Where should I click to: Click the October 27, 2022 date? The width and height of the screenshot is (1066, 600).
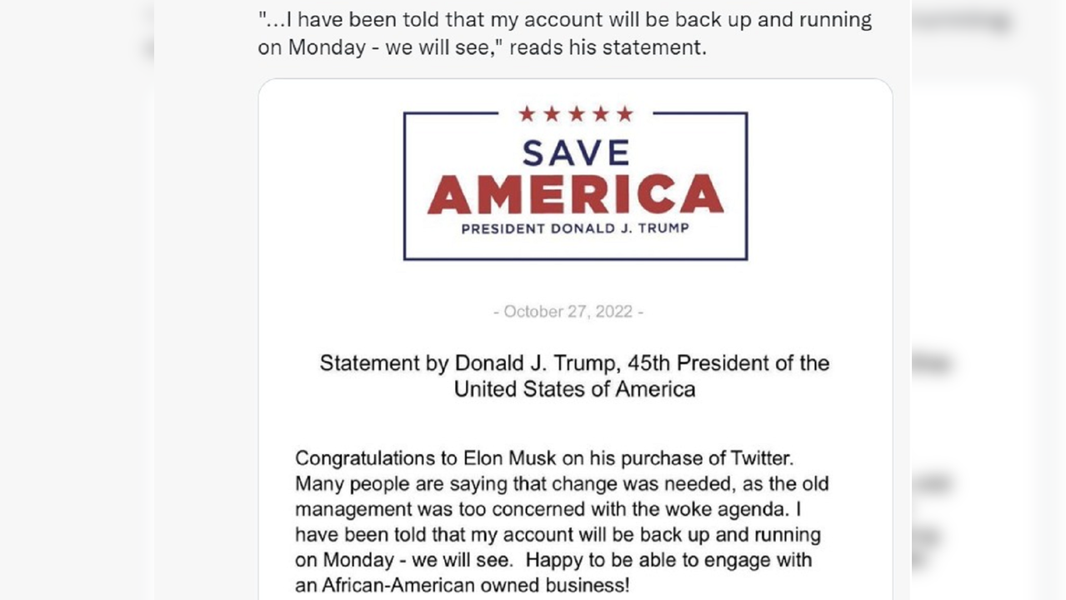[x=568, y=312]
